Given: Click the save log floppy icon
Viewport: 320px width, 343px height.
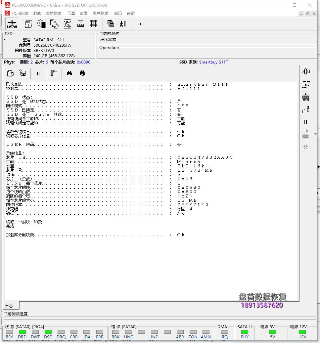Looking at the screenshot, I should click(23, 73).
